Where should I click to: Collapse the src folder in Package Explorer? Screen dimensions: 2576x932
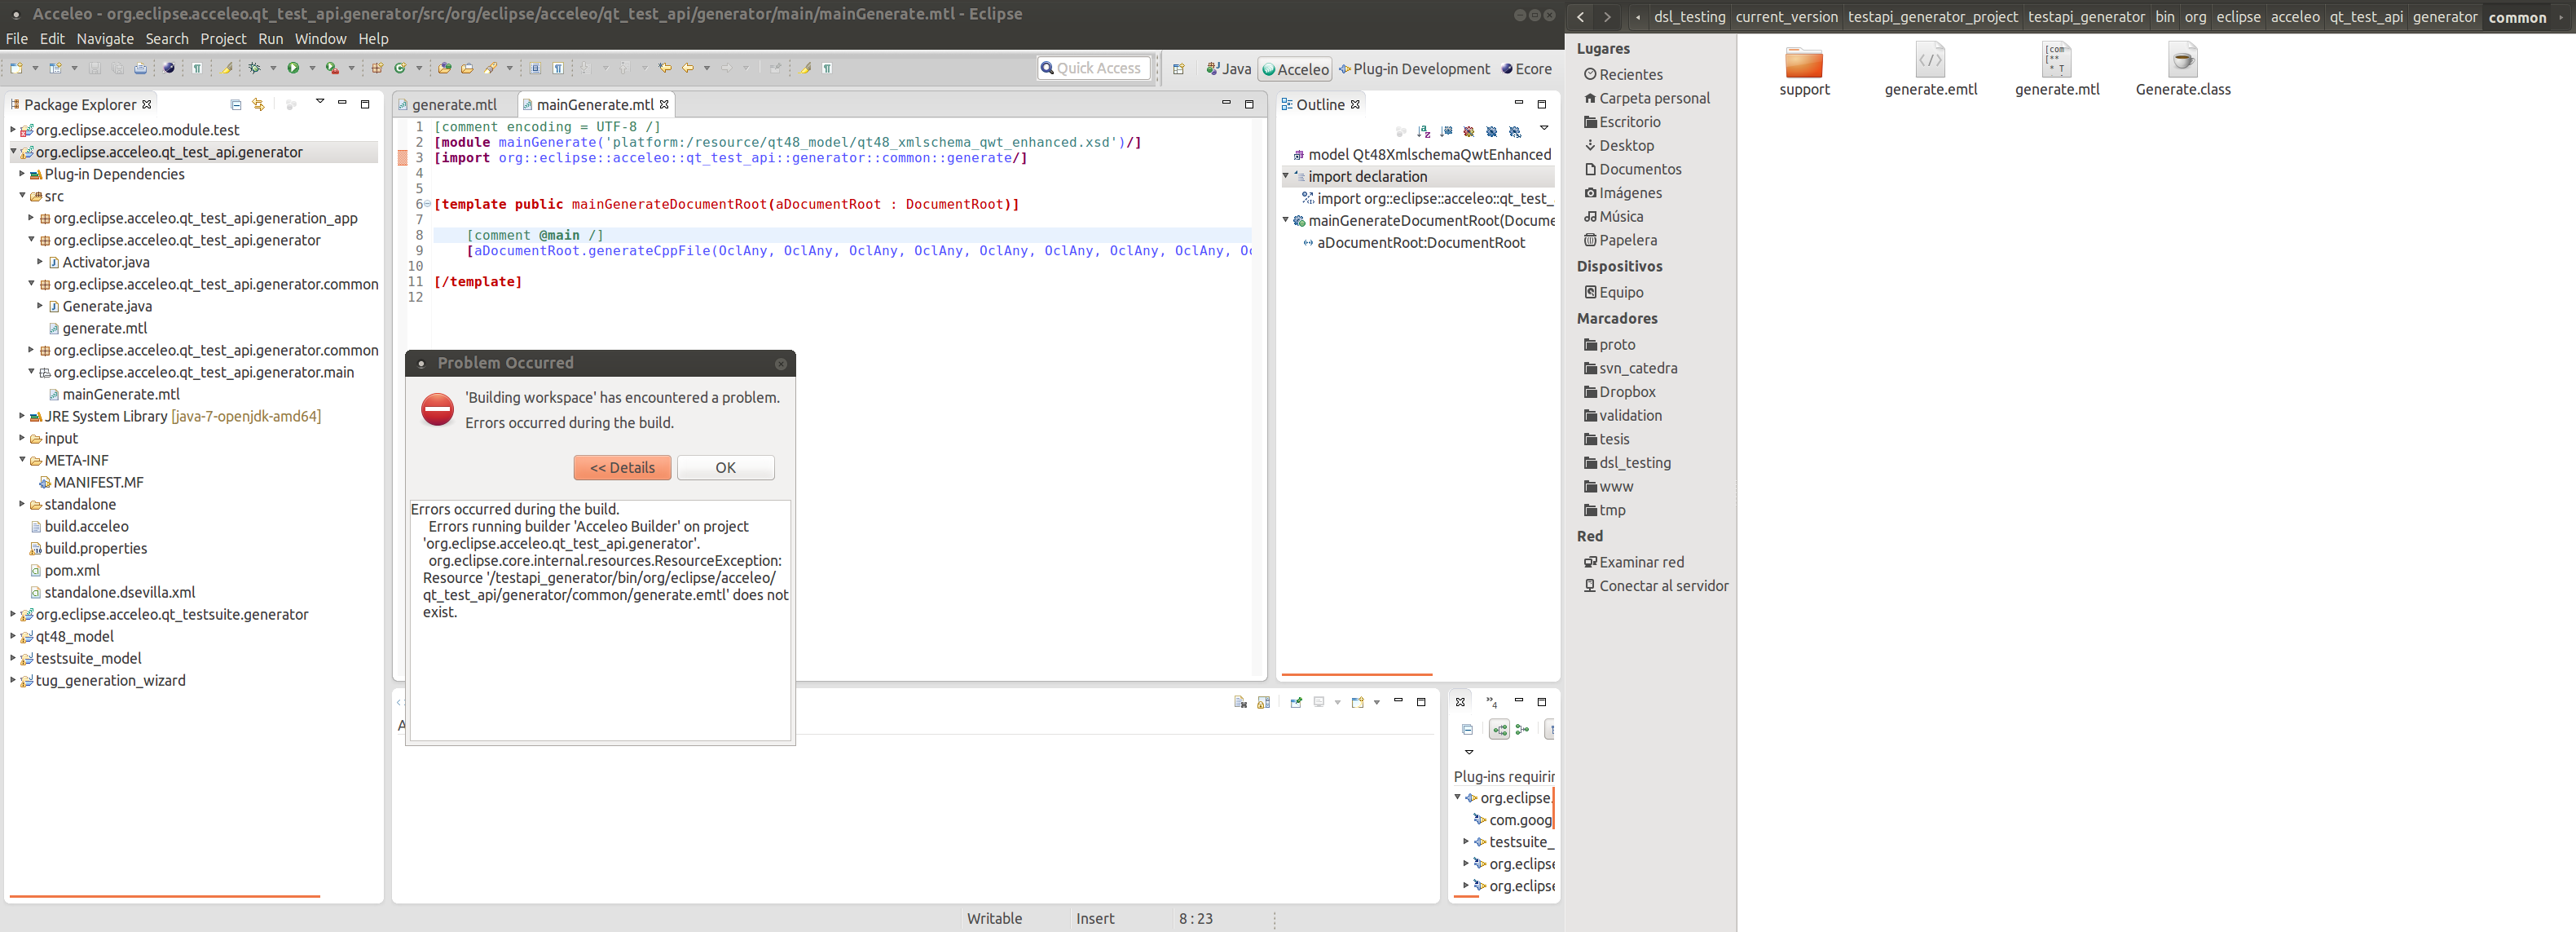[x=22, y=195]
